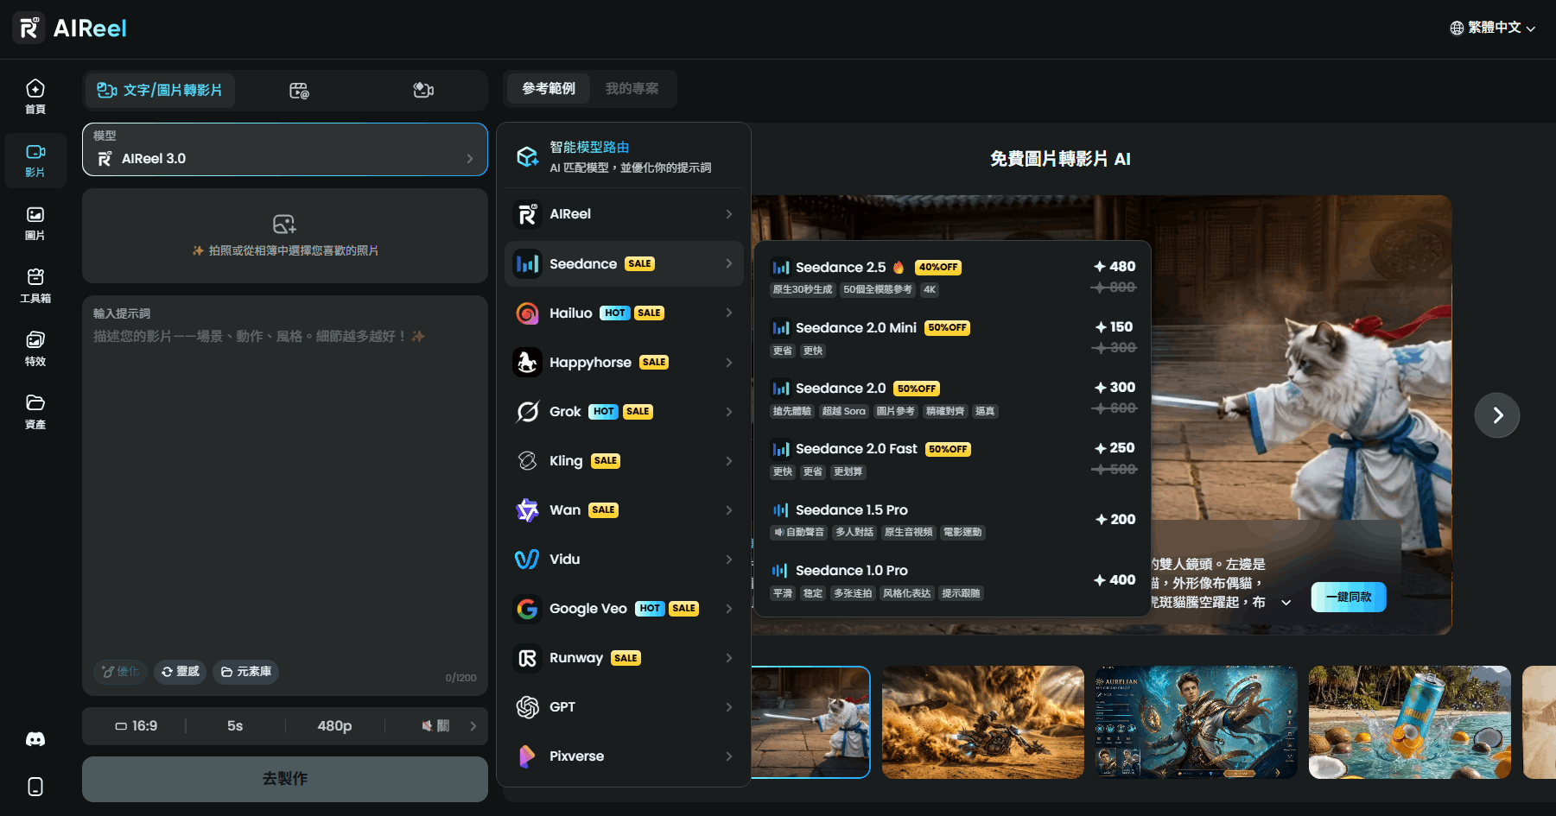Click the Kling brand icon

(x=527, y=461)
